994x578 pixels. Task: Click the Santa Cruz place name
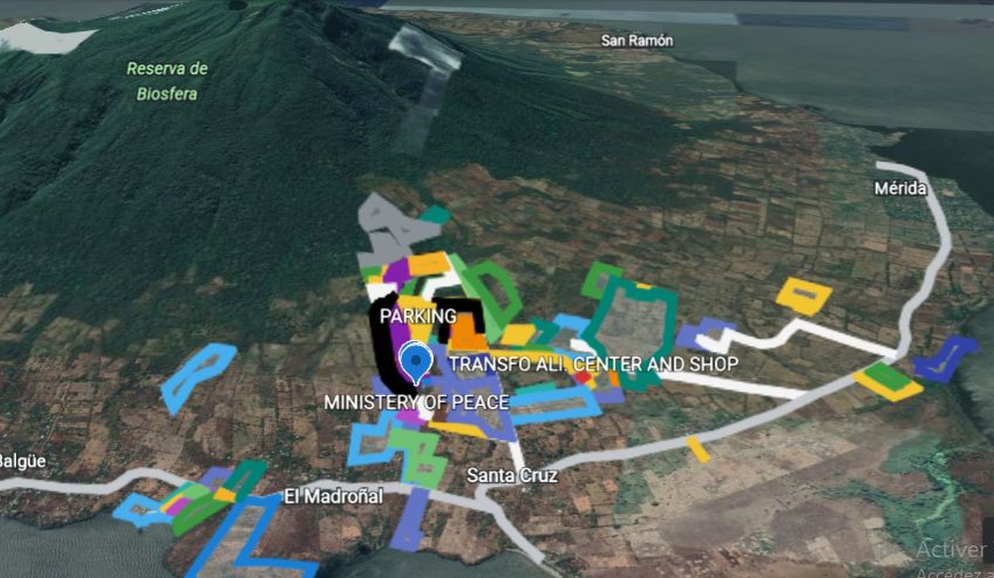(x=512, y=475)
